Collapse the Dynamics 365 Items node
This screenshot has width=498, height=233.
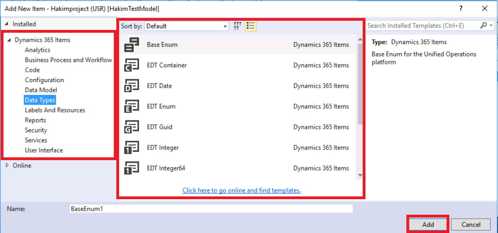[x=9, y=40]
